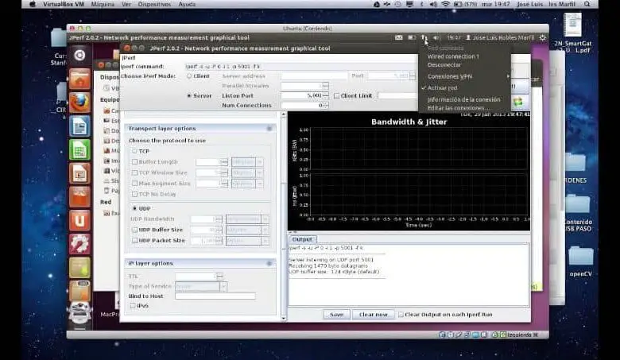Click the Client Limit text field
620x360 pixels.
(397, 95)
